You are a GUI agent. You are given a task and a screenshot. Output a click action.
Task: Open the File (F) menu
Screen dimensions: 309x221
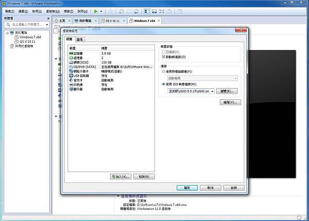(10, 11)
